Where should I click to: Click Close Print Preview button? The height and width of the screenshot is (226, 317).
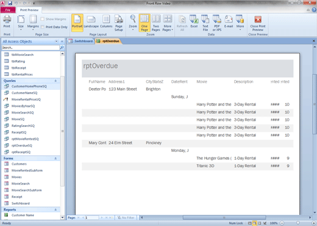tap(258, 23)
